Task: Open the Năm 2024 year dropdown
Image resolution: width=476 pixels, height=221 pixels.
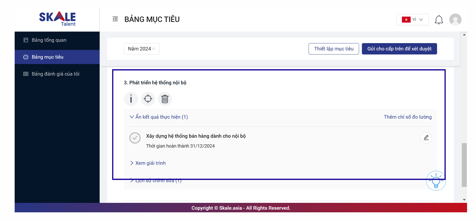Action: point(142,49)
